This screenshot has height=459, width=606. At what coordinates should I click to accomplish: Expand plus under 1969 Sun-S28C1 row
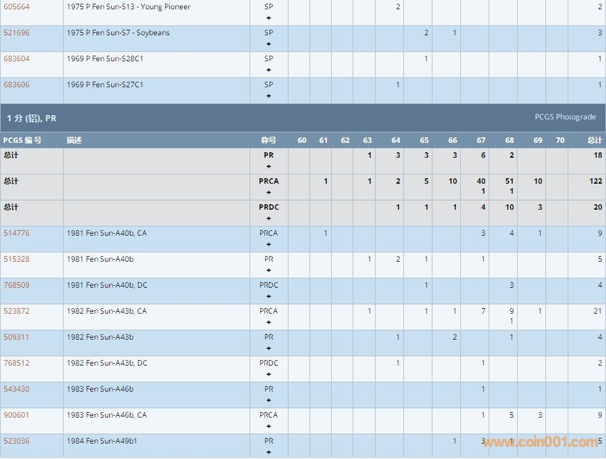[269, 70]
